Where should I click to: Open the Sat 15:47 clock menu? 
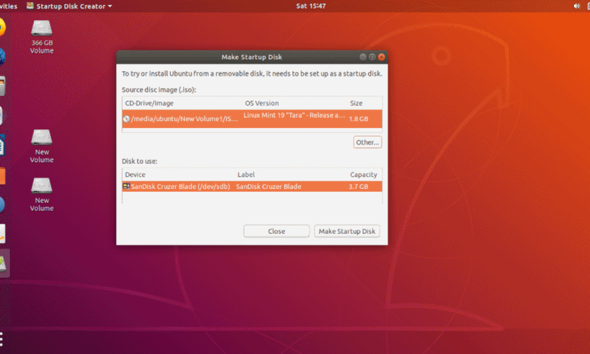tap(311, 6)
